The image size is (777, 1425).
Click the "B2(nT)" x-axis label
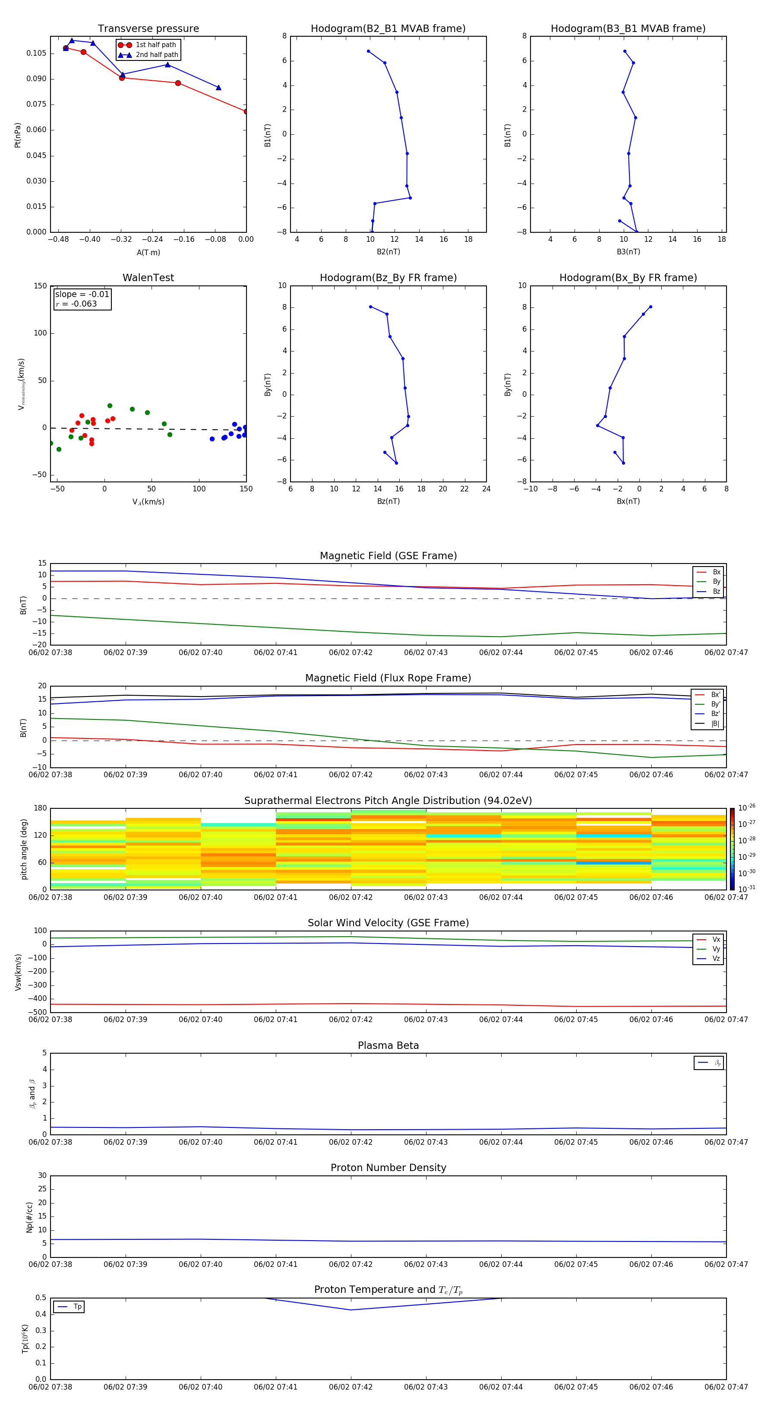pos(388,252)
